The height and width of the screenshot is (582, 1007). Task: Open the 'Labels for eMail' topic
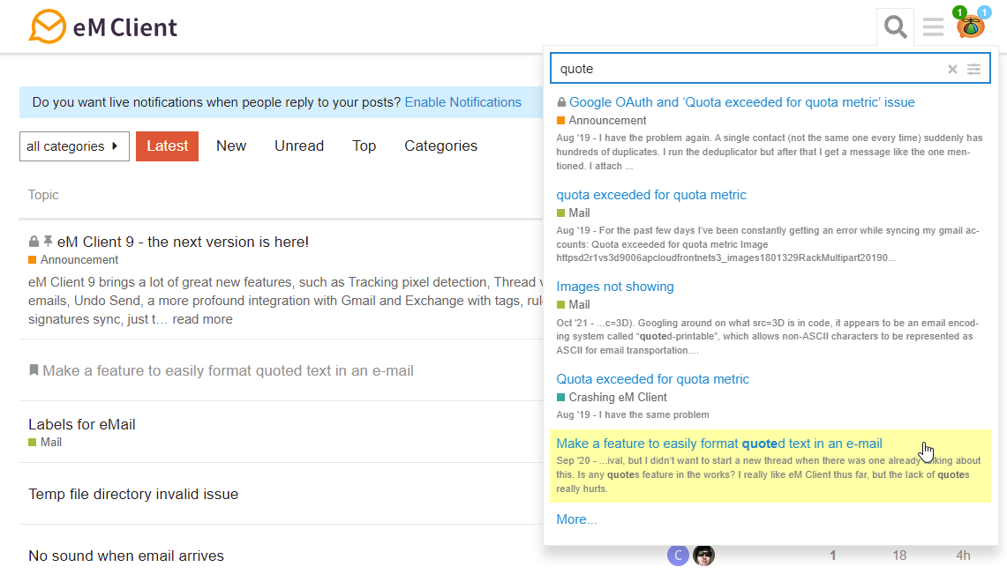(x=81, y=425)
